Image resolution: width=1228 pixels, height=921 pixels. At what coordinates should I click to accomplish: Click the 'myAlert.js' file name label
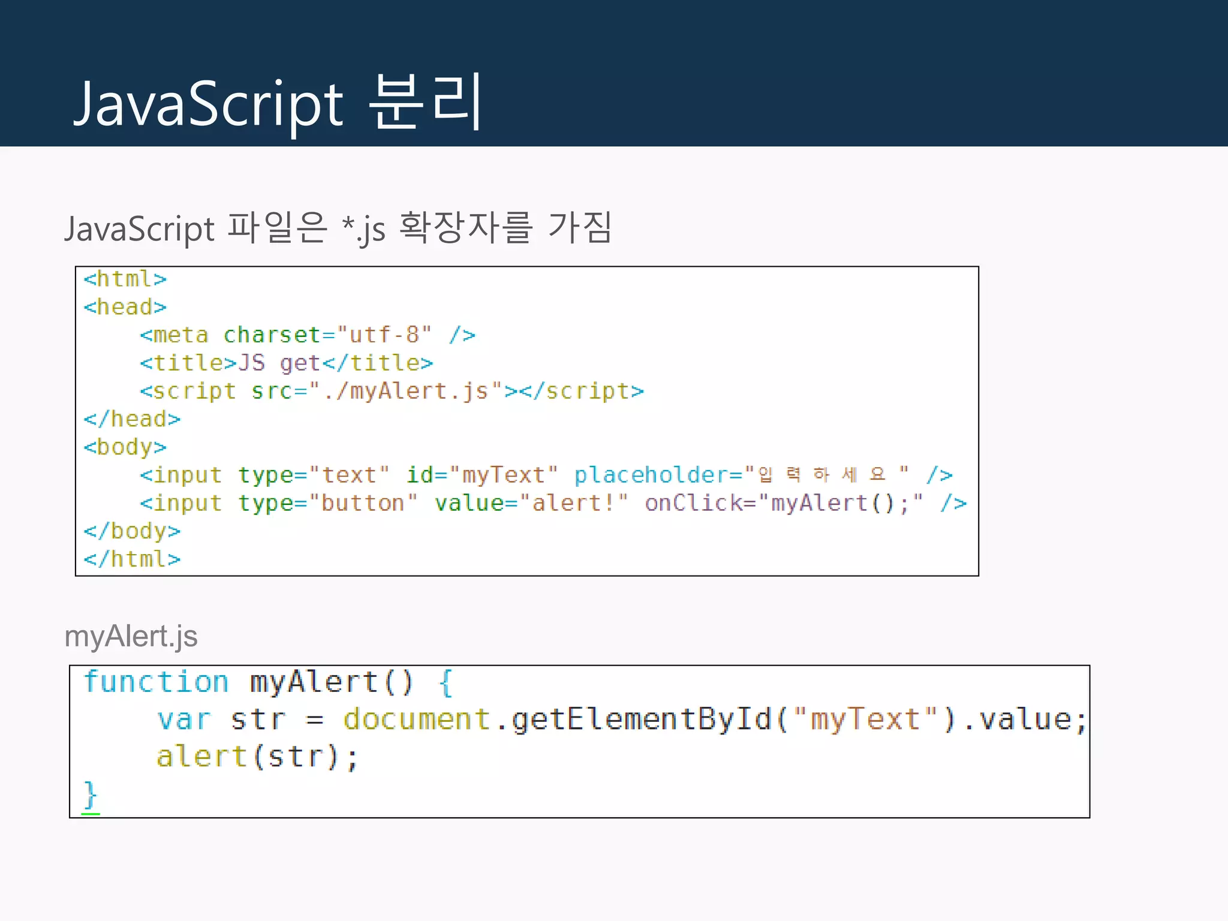pos(131,637)
